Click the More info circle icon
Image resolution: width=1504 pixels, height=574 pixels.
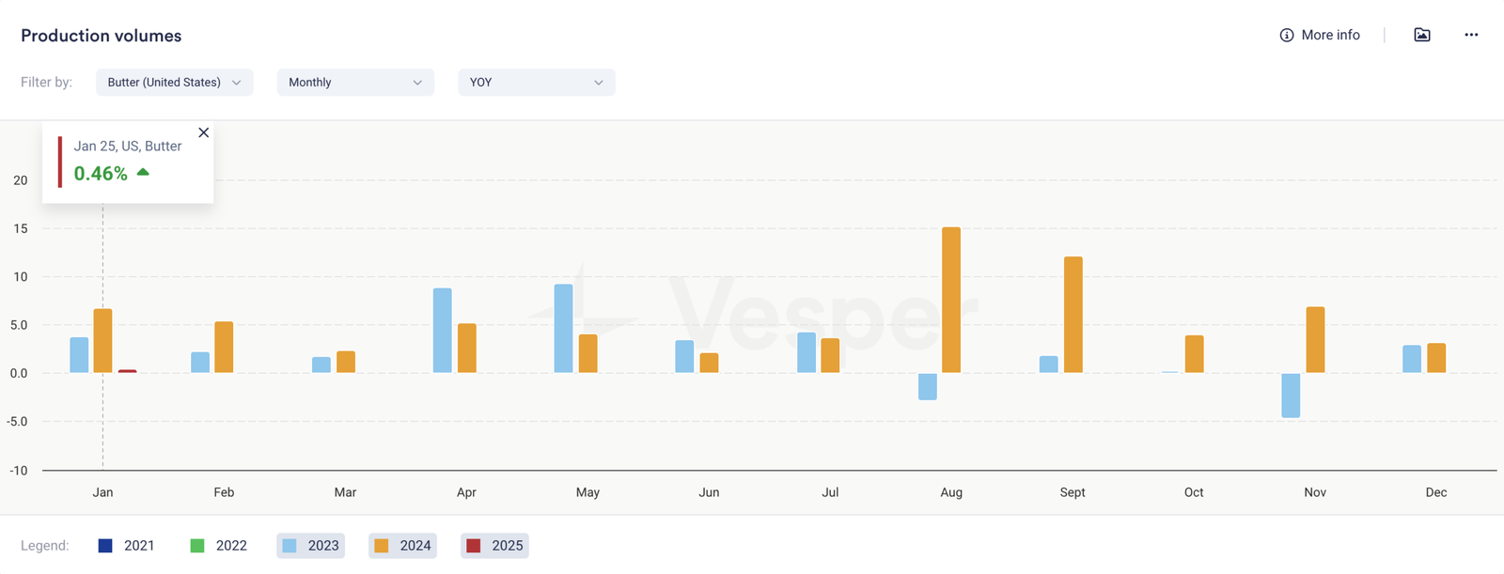[x=1286, y=35]
